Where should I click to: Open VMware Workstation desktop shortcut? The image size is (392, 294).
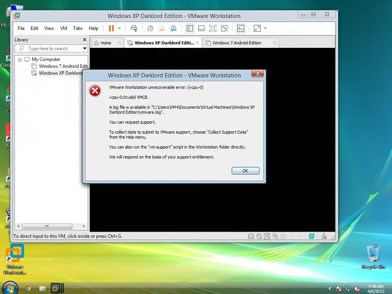pos(15,260)
